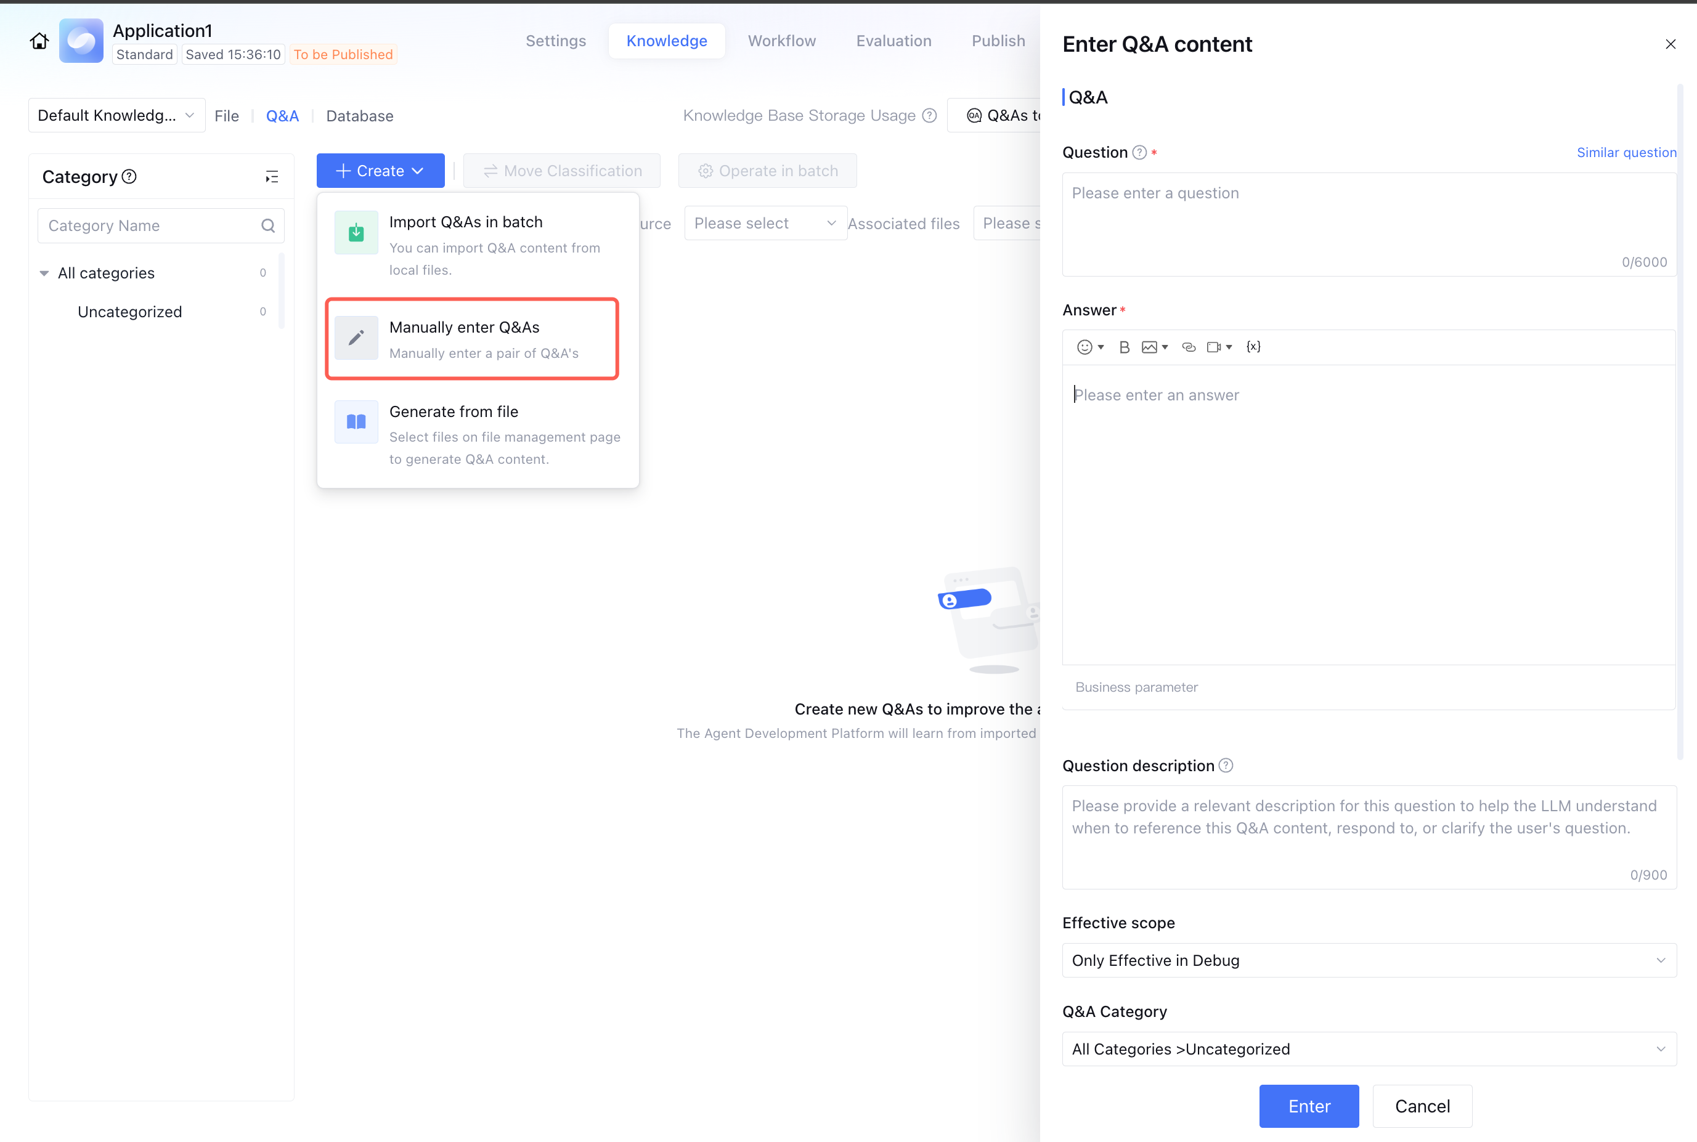The width and height of the screenshot is (1697, 1142).
Task: Collapse the Category panel via icon
Action: click(272, 177)
